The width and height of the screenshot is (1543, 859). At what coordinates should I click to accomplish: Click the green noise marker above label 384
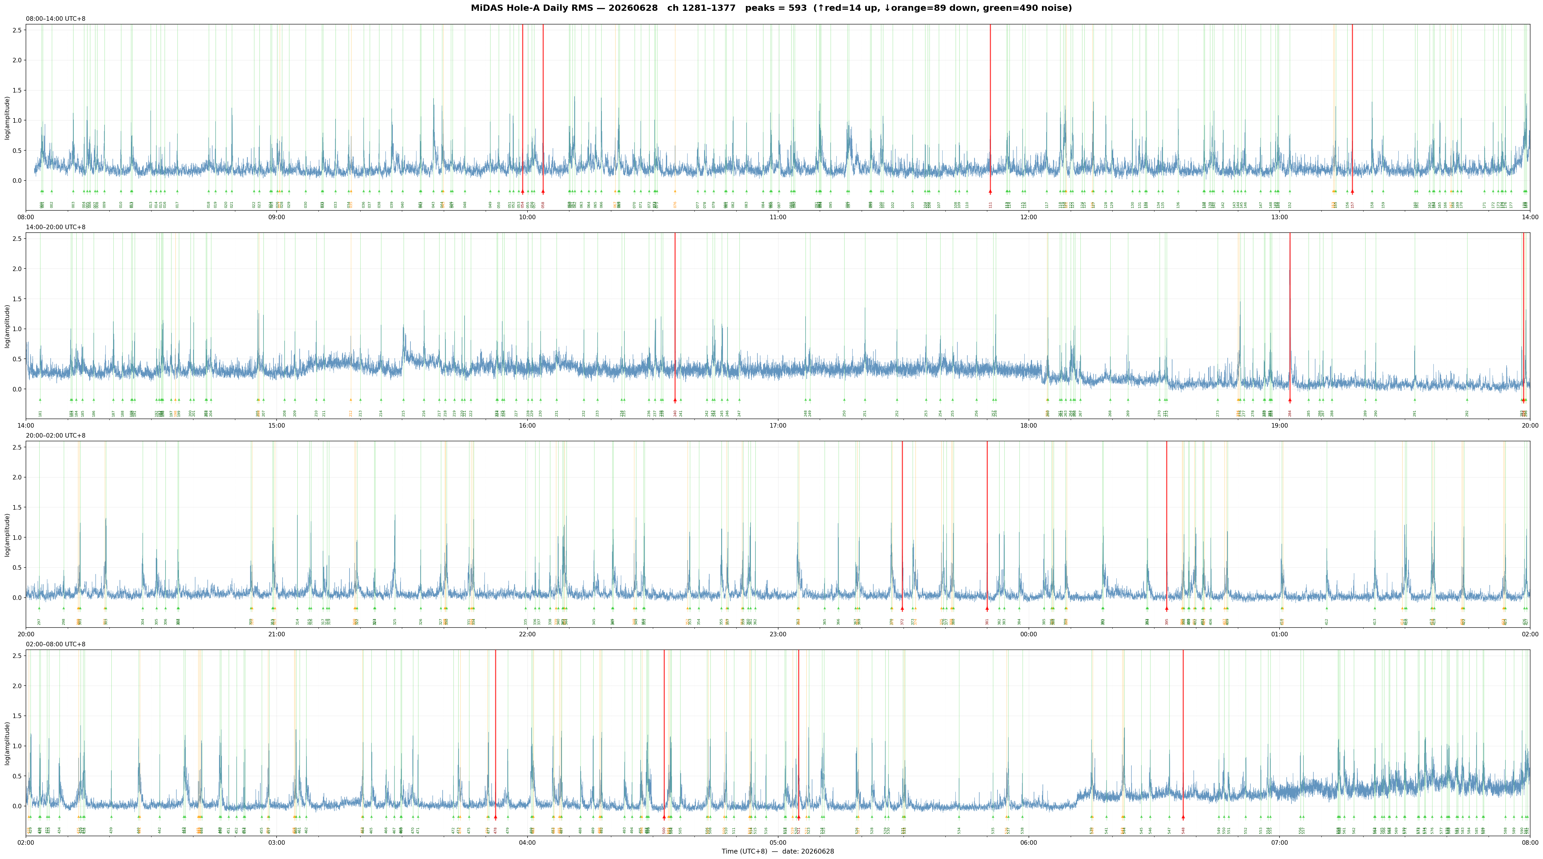(1019, 609)
